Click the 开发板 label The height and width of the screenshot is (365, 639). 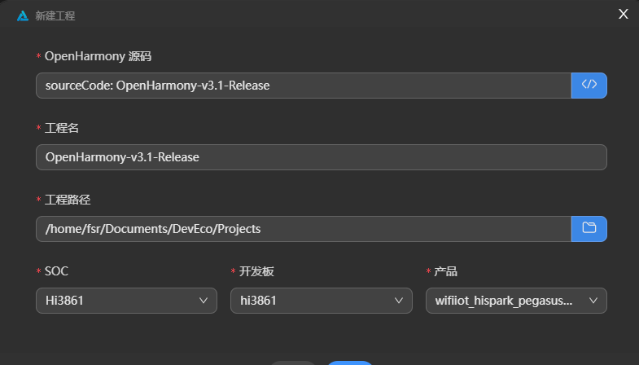[256, 271]
